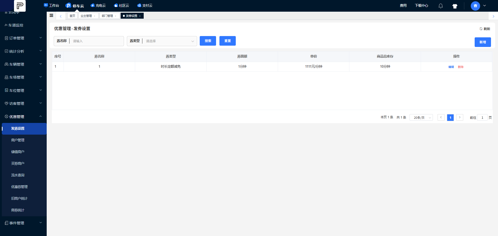Switch to the 社区云 top menu
The height and width of the screenshot is (236, 498).
pos(121,5)
